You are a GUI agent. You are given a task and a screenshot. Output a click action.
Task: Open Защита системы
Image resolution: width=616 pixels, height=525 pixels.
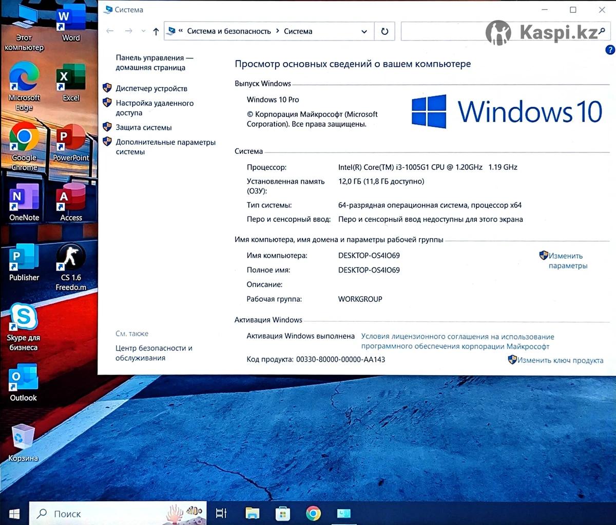coord(144,127)
